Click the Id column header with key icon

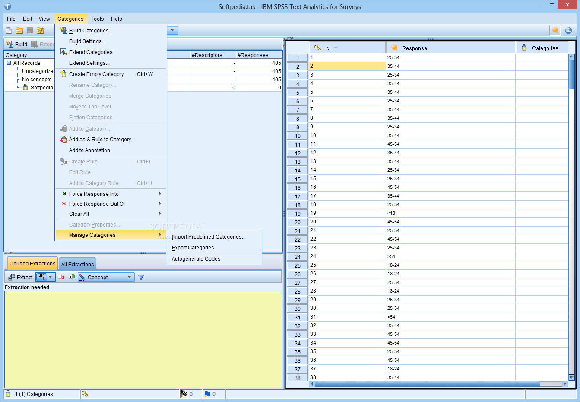tap(347, 48)
